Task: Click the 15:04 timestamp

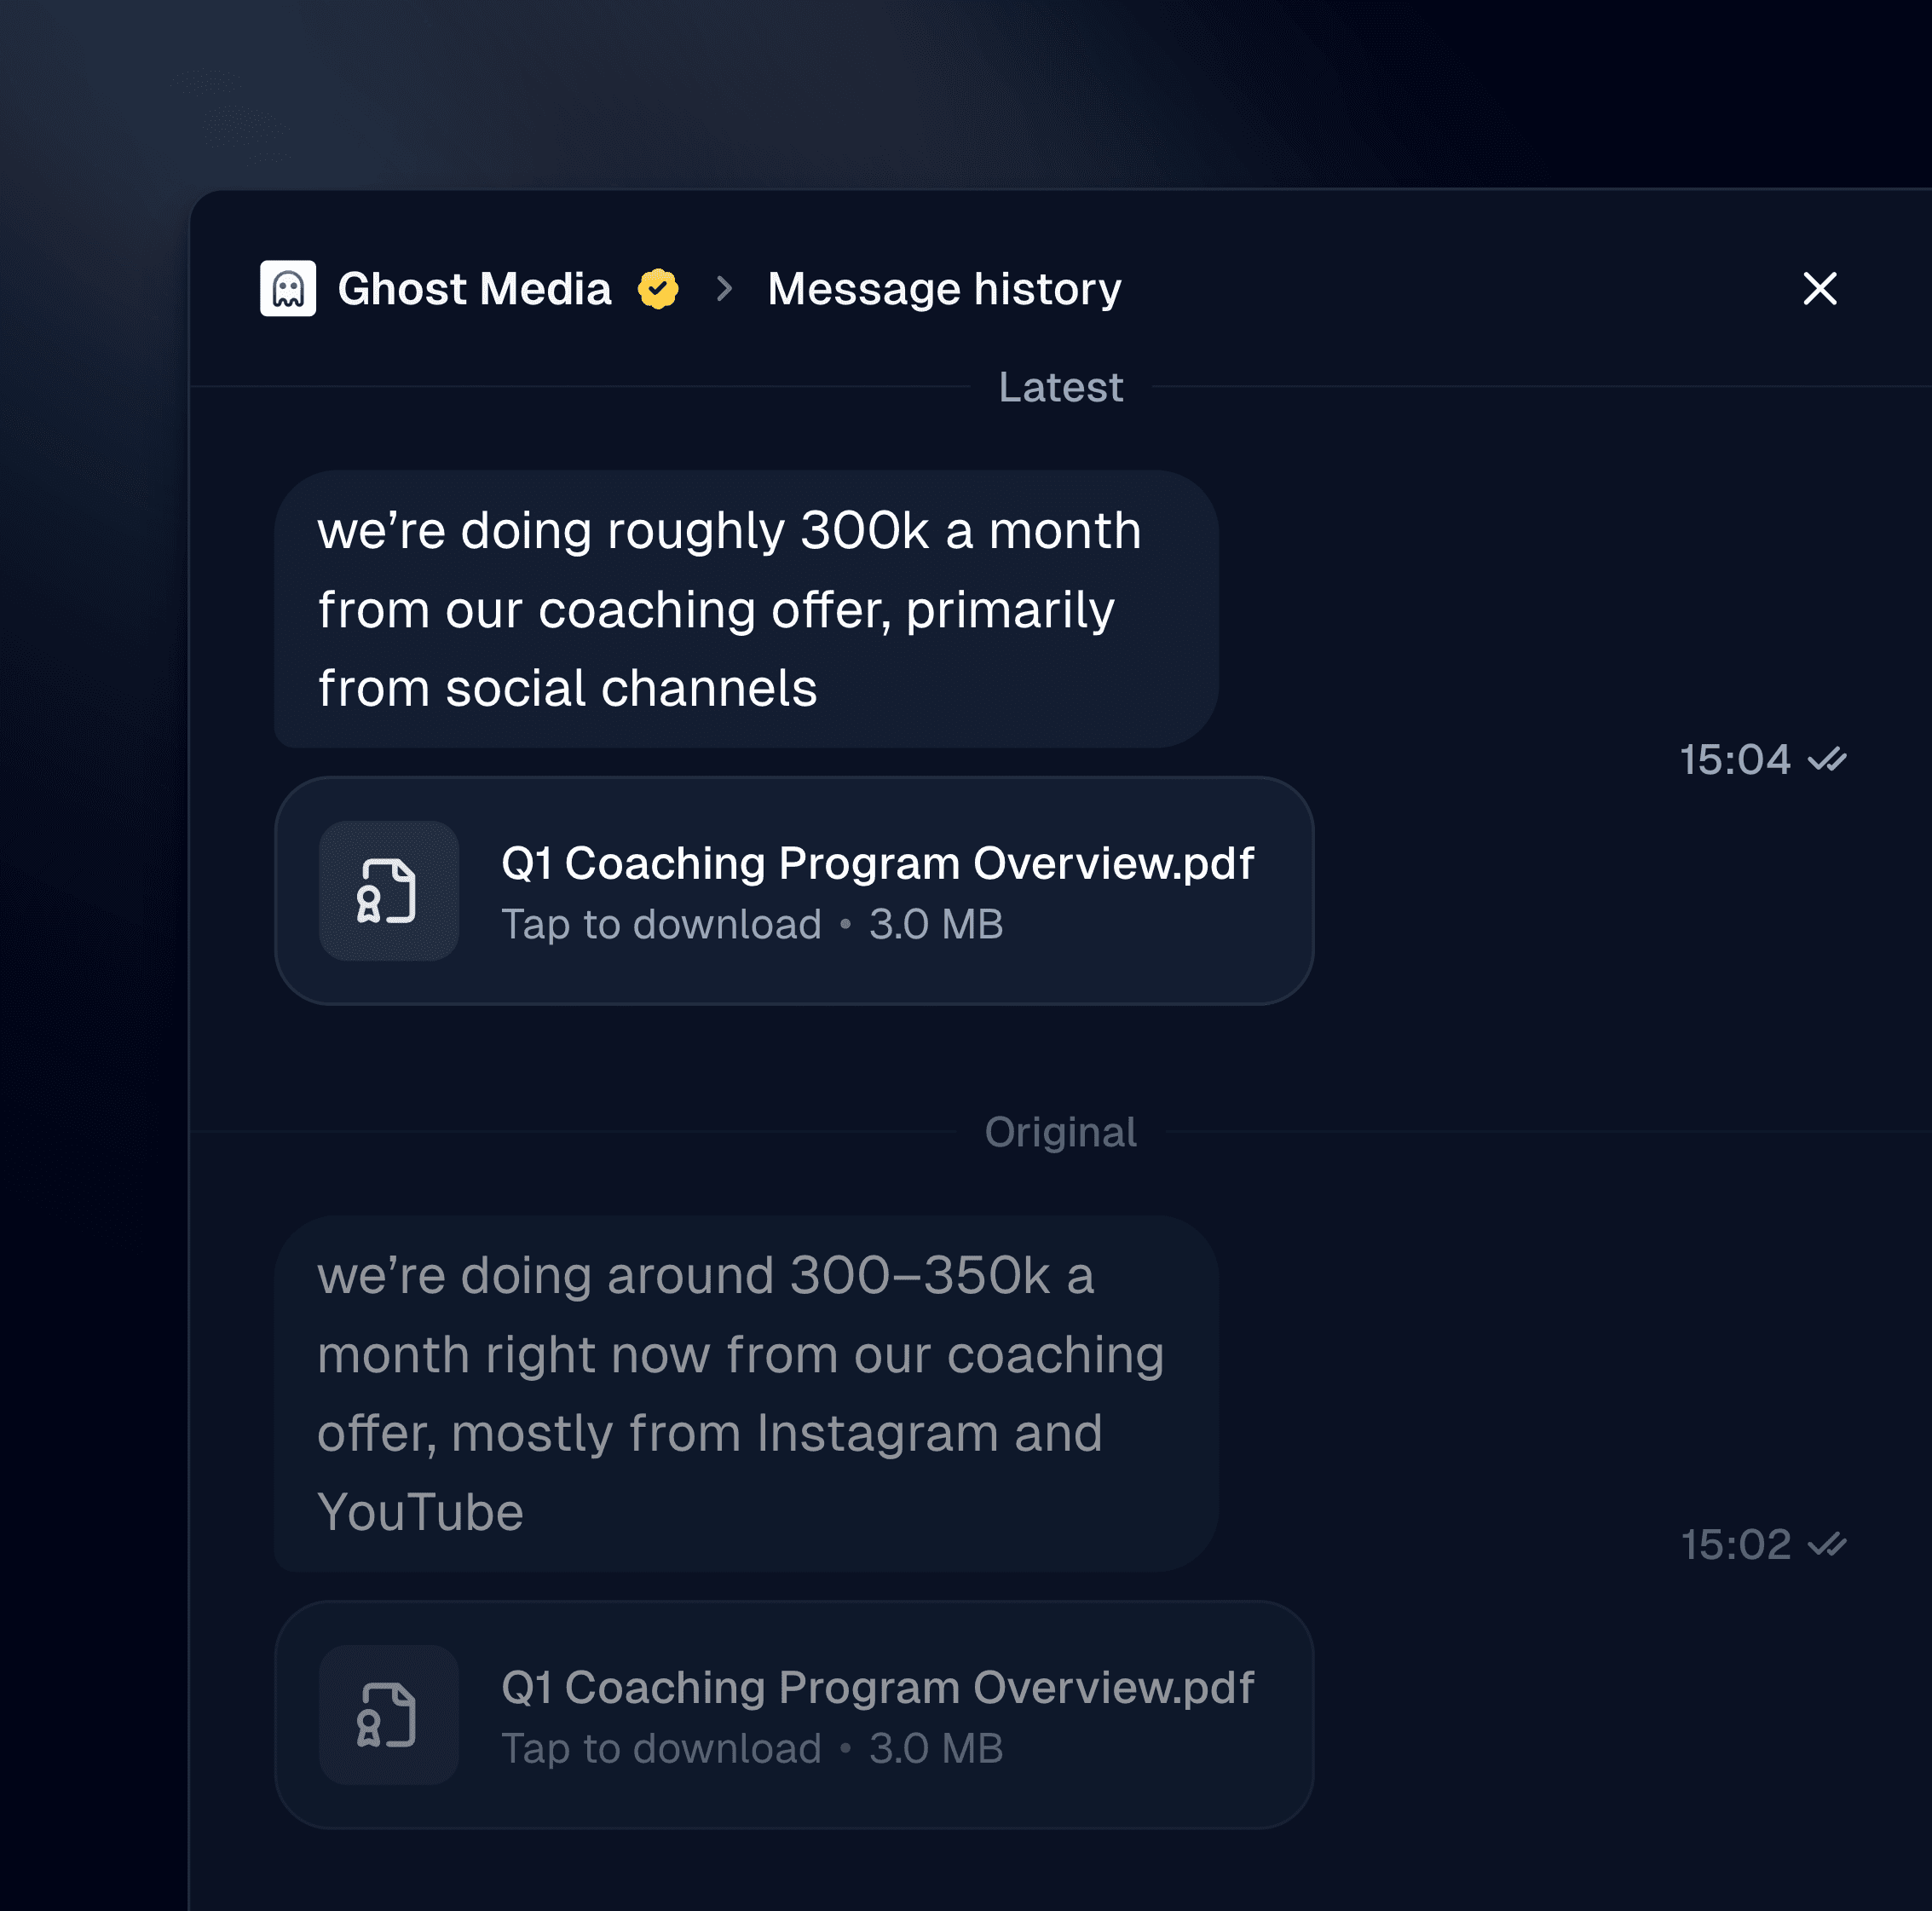Action: point(1737,760)
